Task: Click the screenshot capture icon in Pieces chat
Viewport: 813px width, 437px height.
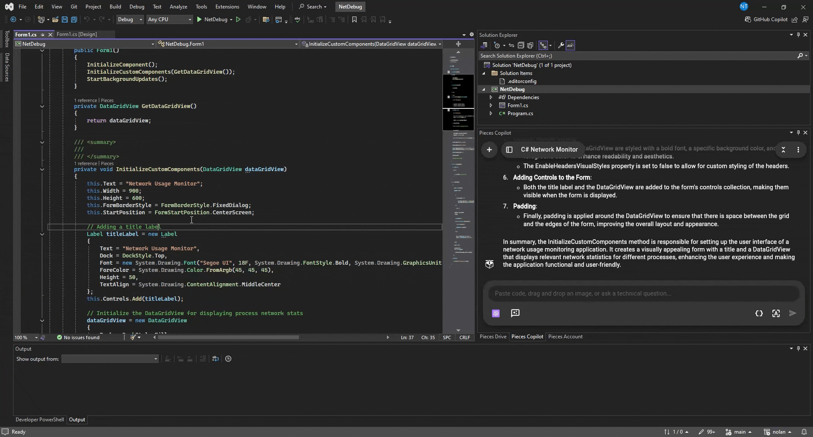Action: [776, 313]
